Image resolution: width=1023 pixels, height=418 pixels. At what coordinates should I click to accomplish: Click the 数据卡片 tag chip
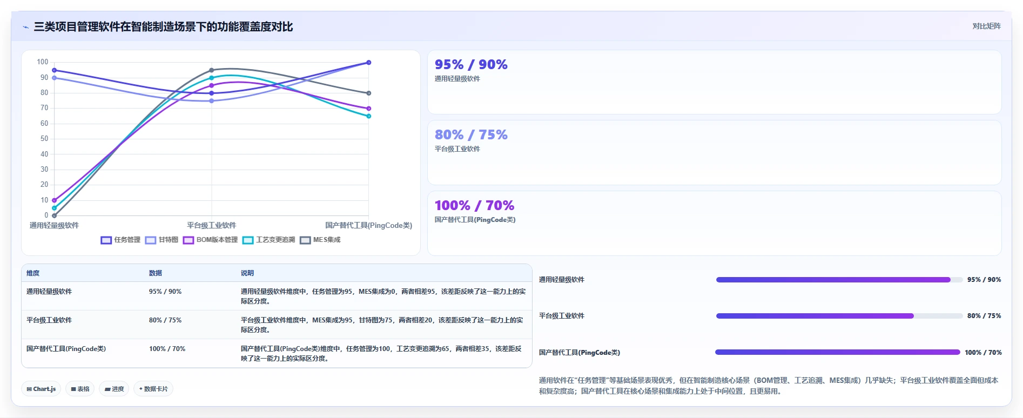[153, 389]
